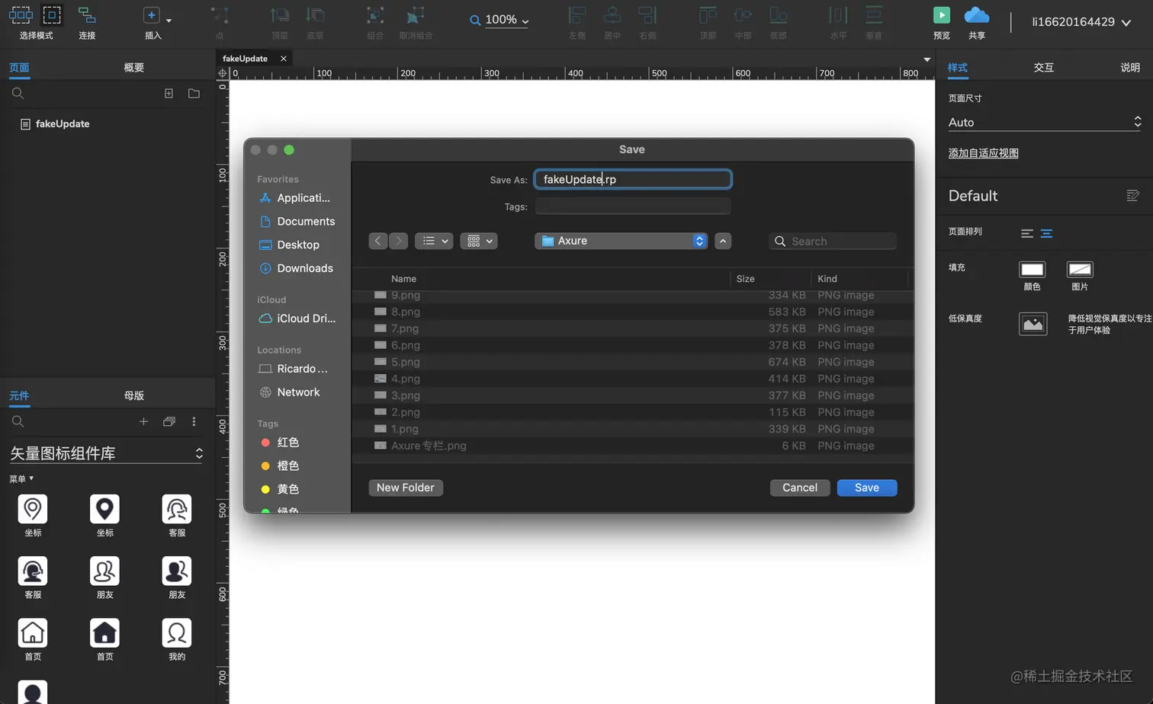Click the outlined location pin 坐标 icon
The height and width of the screenshot is (704, 1153).
tap(33, 509)
